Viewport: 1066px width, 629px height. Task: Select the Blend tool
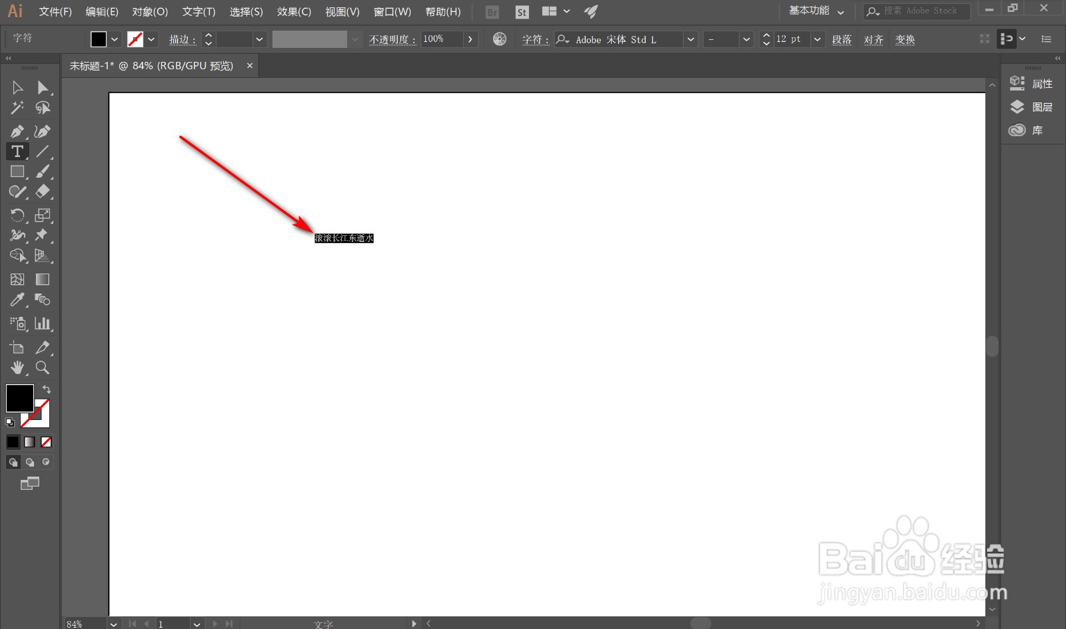[x=43, y=300]
